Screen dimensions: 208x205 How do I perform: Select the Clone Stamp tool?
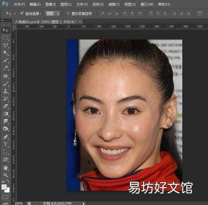click(5, 91)
